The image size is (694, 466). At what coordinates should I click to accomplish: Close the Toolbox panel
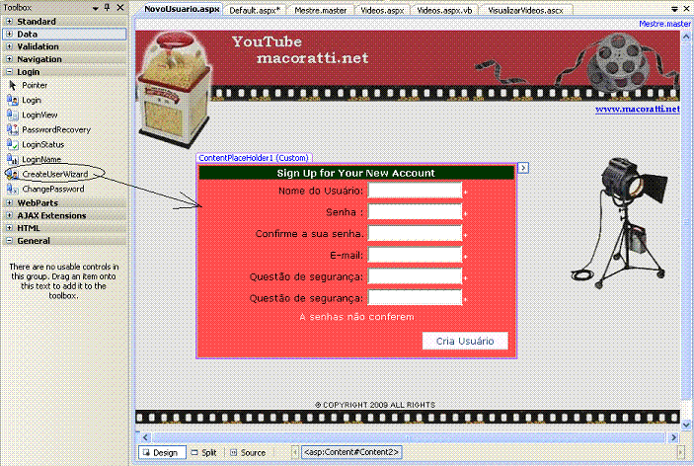click(x=120, y=7)
